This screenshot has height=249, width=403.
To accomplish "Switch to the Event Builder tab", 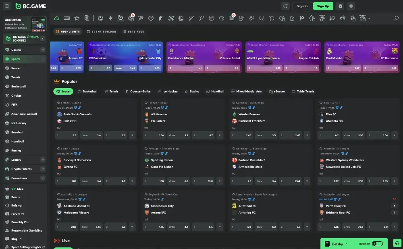I will pos(101,31).
